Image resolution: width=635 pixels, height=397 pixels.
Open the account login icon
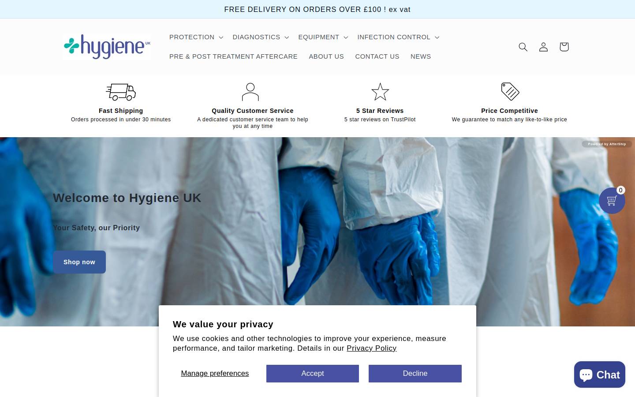(543, 47)
